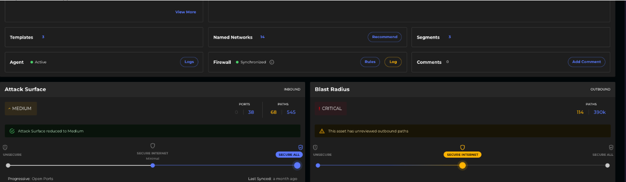
Task: Click the Recommend button for Named Networks
Action: [384, 37]
